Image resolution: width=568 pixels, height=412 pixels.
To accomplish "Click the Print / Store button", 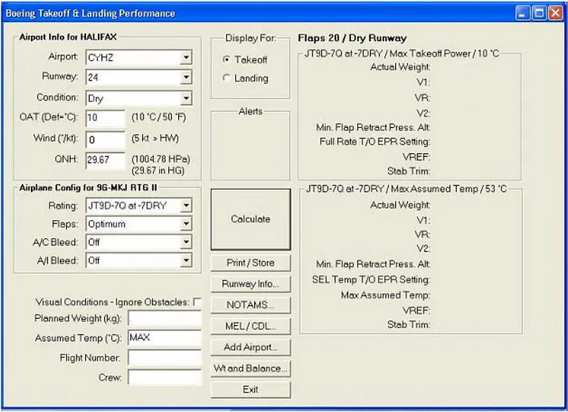I will click(x=251, y=263).
